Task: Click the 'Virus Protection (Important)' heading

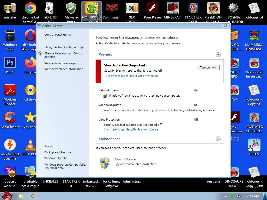Action: point(125,65)
